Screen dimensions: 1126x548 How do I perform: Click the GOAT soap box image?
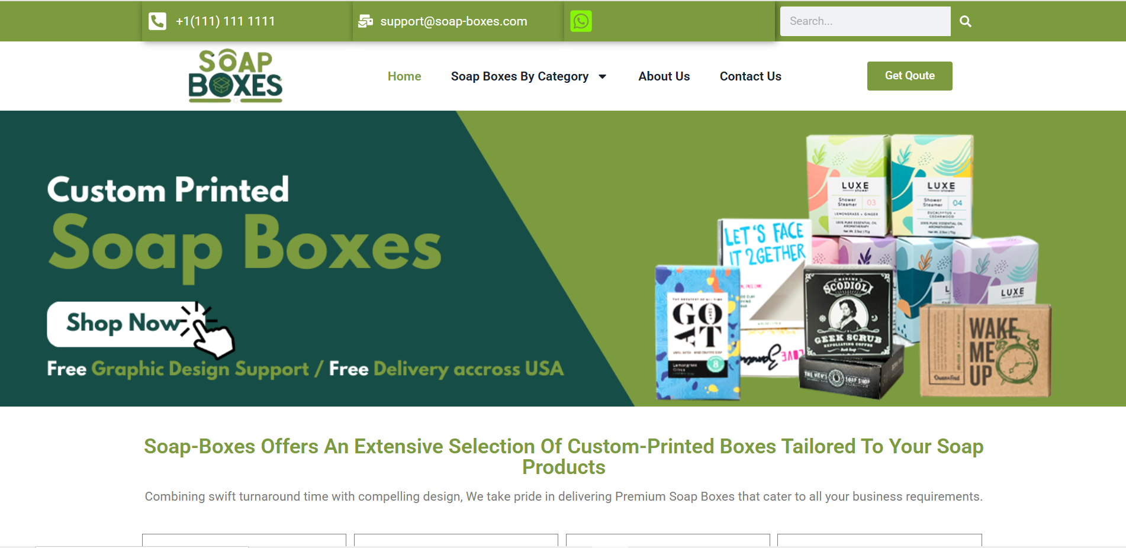coord(697,333)
